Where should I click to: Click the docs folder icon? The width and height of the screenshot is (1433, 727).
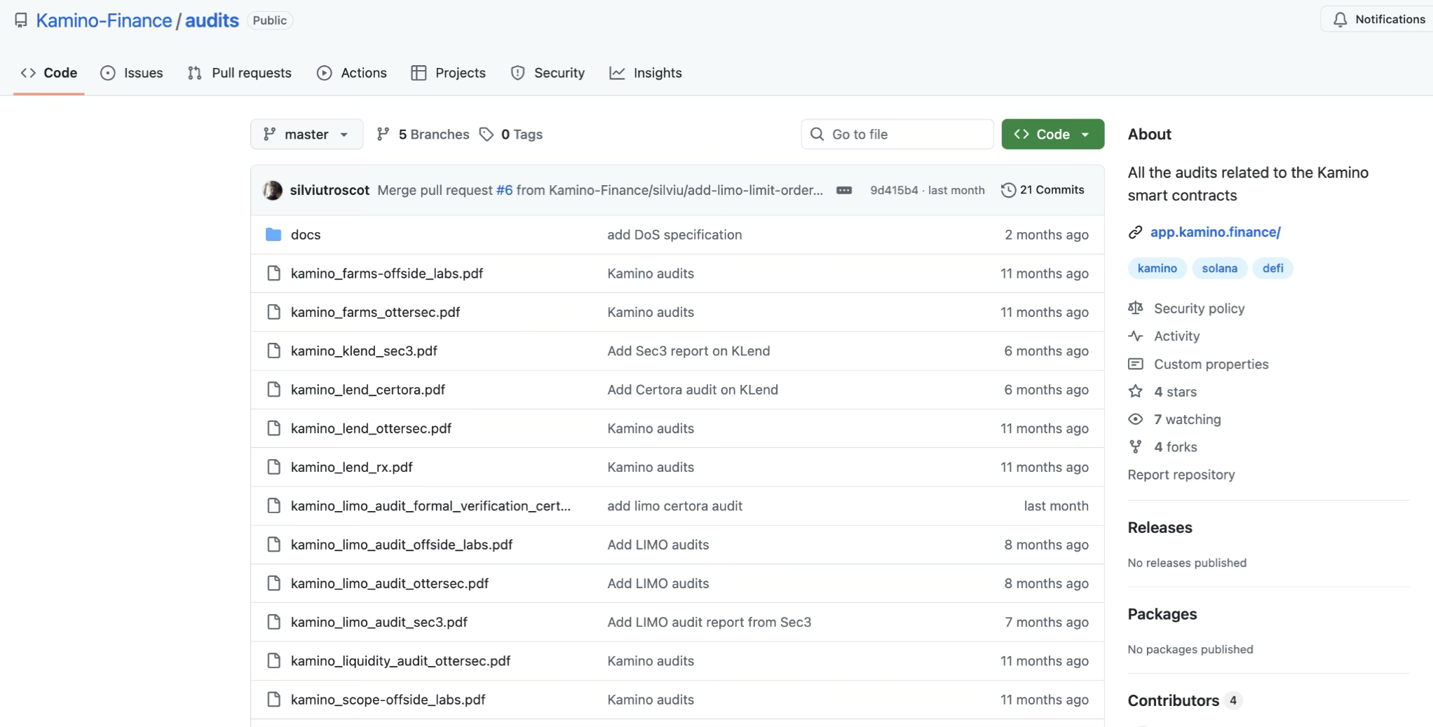(x=273, y=235)
